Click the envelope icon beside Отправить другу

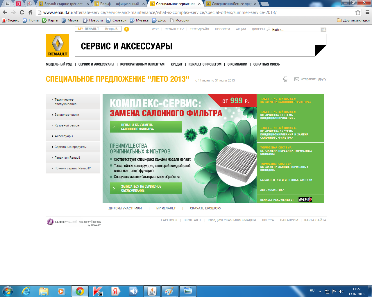tap(297, 79)
